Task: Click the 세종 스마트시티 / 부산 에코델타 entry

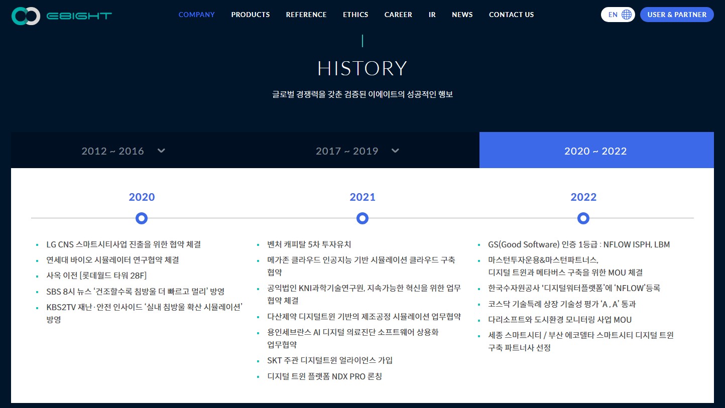Action: click(x=581, y=341)
